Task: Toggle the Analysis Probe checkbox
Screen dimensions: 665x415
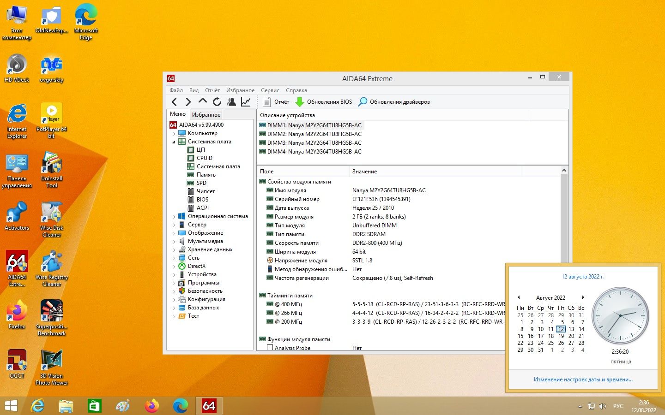Action: 270,348
